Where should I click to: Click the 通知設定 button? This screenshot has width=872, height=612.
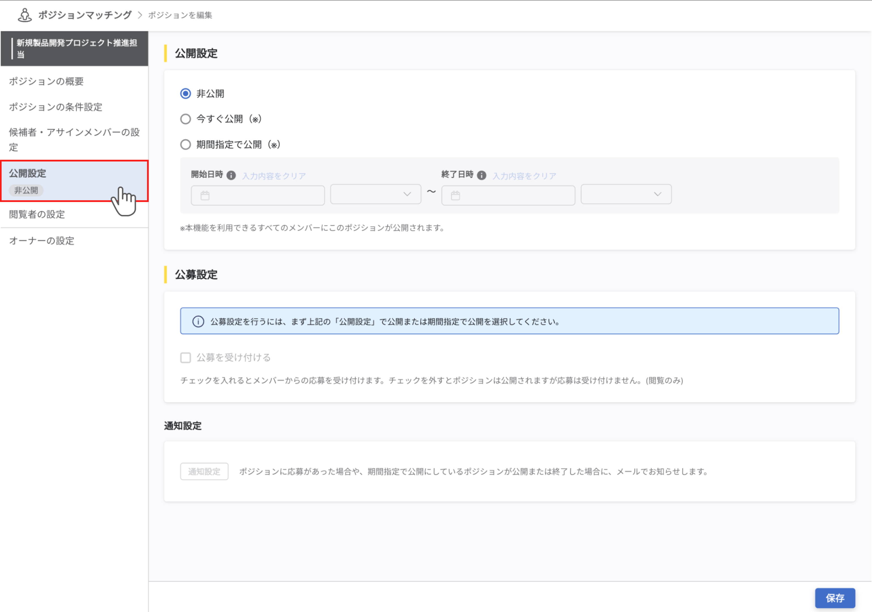204,471
